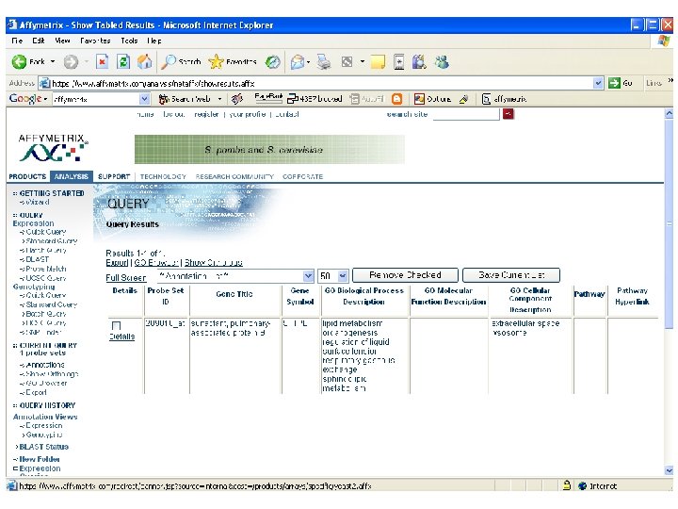Open the Edit menu
Screen dimensions: 678x509
pos(39,41)
